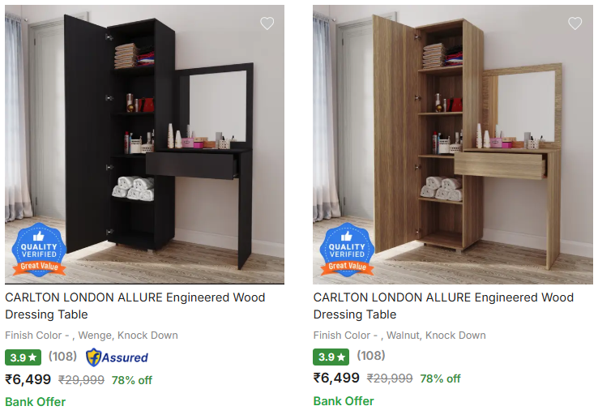
Task: Click Quality Verified badge on Wenge product
Action: pyautogui.click(x=39, y=250)
